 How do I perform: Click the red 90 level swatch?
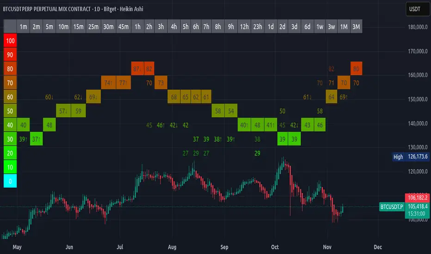coord(10,54)
